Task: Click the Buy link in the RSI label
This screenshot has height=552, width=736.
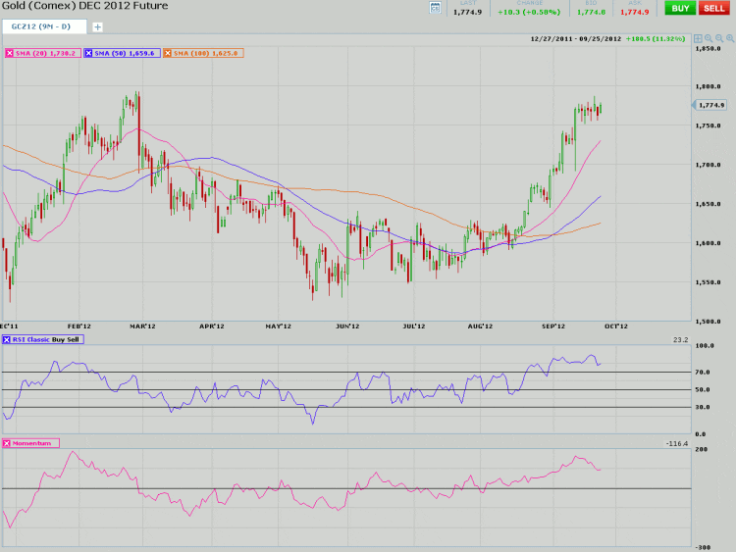Action: [x=59, y=339]
